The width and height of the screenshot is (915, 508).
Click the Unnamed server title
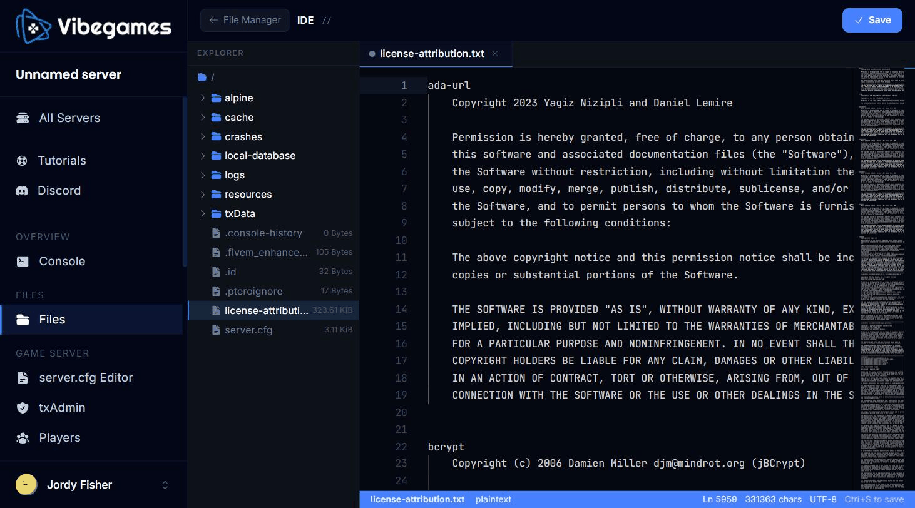click(68, 74)
